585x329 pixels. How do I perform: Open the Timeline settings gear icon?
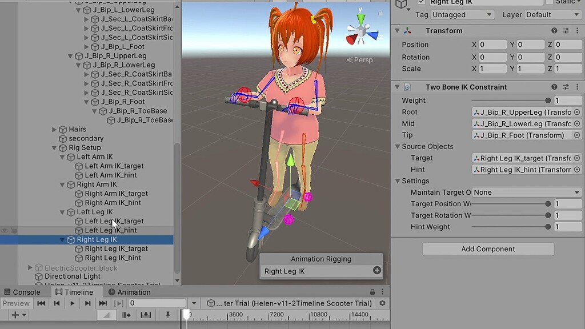tap(382, 304)
